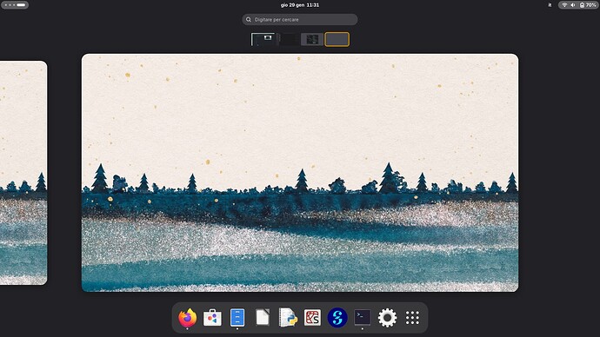Open the Python notebook app icon
Image resolution: width=600 pixels, height=337 pixels.
tap(287, 318)
